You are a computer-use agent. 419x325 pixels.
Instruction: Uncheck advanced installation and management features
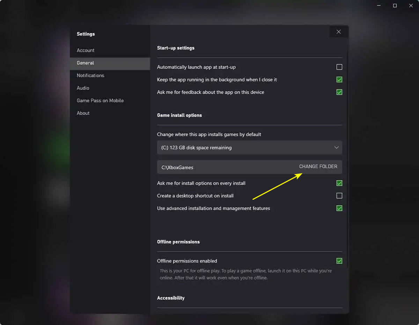click(339, 208)
